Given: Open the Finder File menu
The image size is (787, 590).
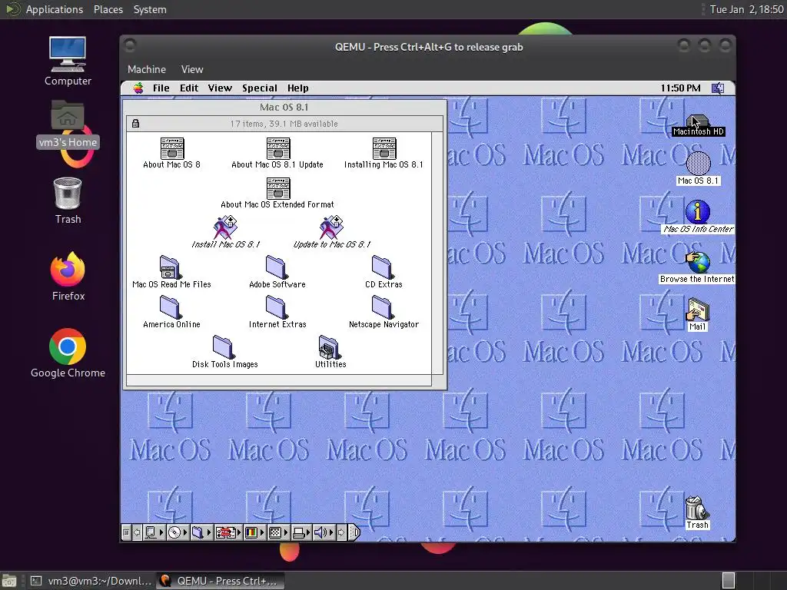Looking at the screenshot, I should coord(161,88).
